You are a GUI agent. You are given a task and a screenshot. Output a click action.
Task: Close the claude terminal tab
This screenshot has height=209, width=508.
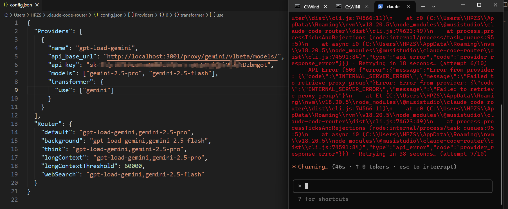point(408,6)
